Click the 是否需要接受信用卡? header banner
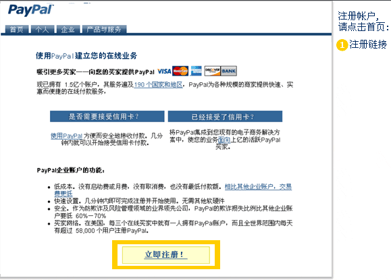This screenshot has width=391, height=280. pyautogui.click(x=107, y=116)
